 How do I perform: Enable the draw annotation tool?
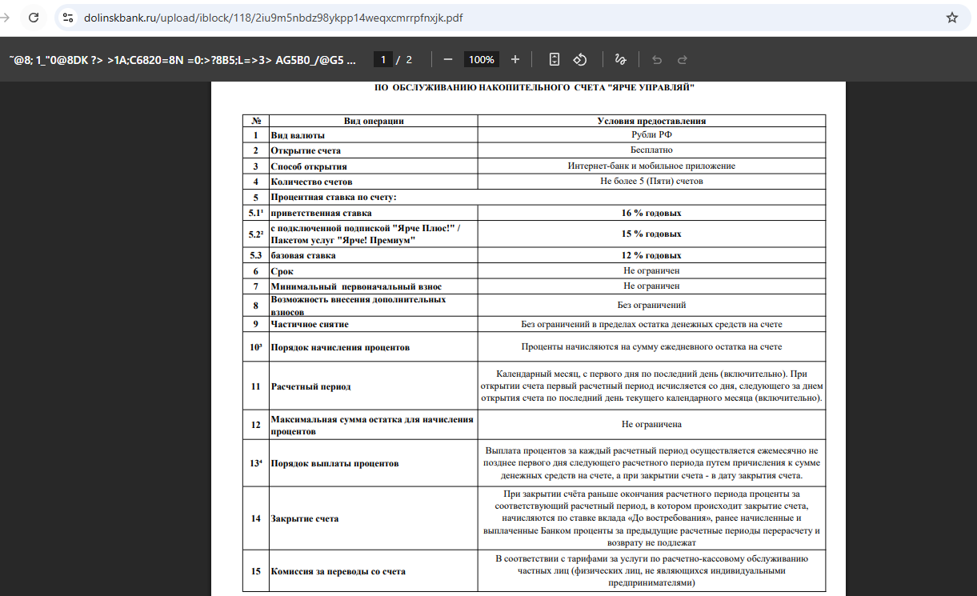click(x=619, y=59)
